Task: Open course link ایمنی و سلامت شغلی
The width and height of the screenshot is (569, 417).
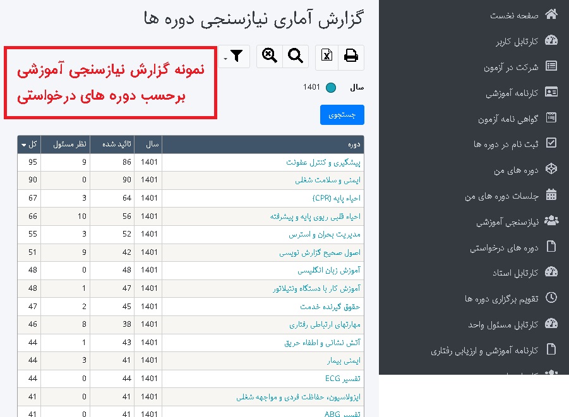Action: (328, 180)
